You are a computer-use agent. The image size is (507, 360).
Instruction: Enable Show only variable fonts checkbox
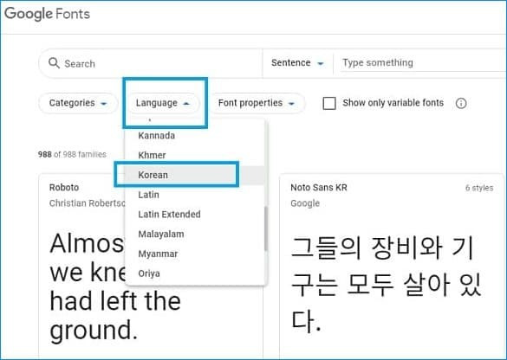tap(329, 103)
